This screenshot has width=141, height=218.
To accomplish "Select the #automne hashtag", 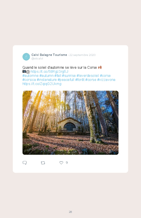I will click(30, 76).
